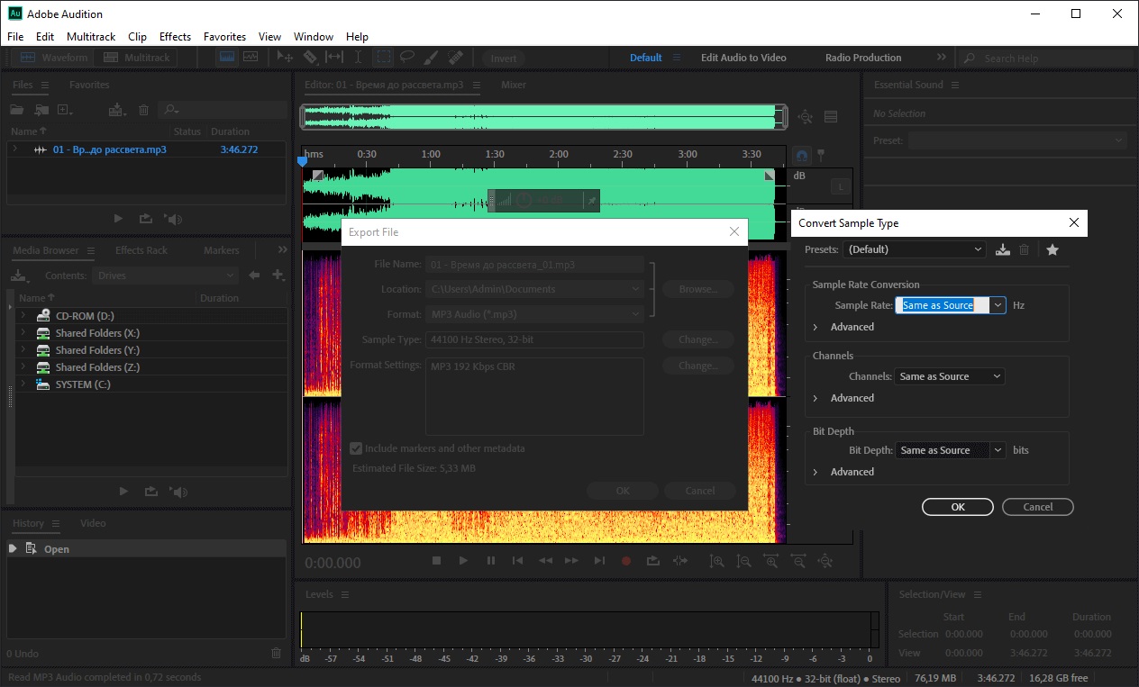Open the Effects menu
Image resolution: width=1139 pixels, height=687 pixels.
(175, 37)
